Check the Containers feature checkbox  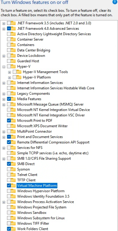(9, 45)
